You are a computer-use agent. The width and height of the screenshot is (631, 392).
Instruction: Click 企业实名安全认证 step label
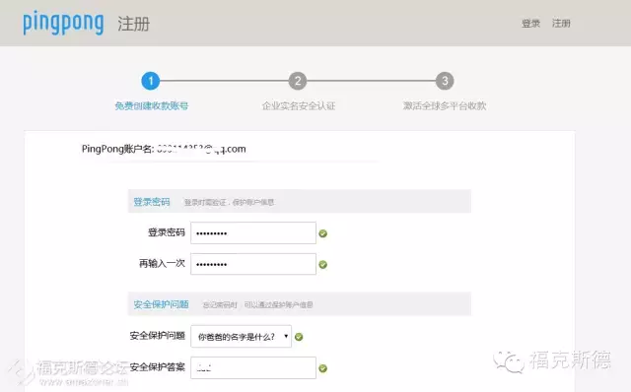tap(298, 105)
